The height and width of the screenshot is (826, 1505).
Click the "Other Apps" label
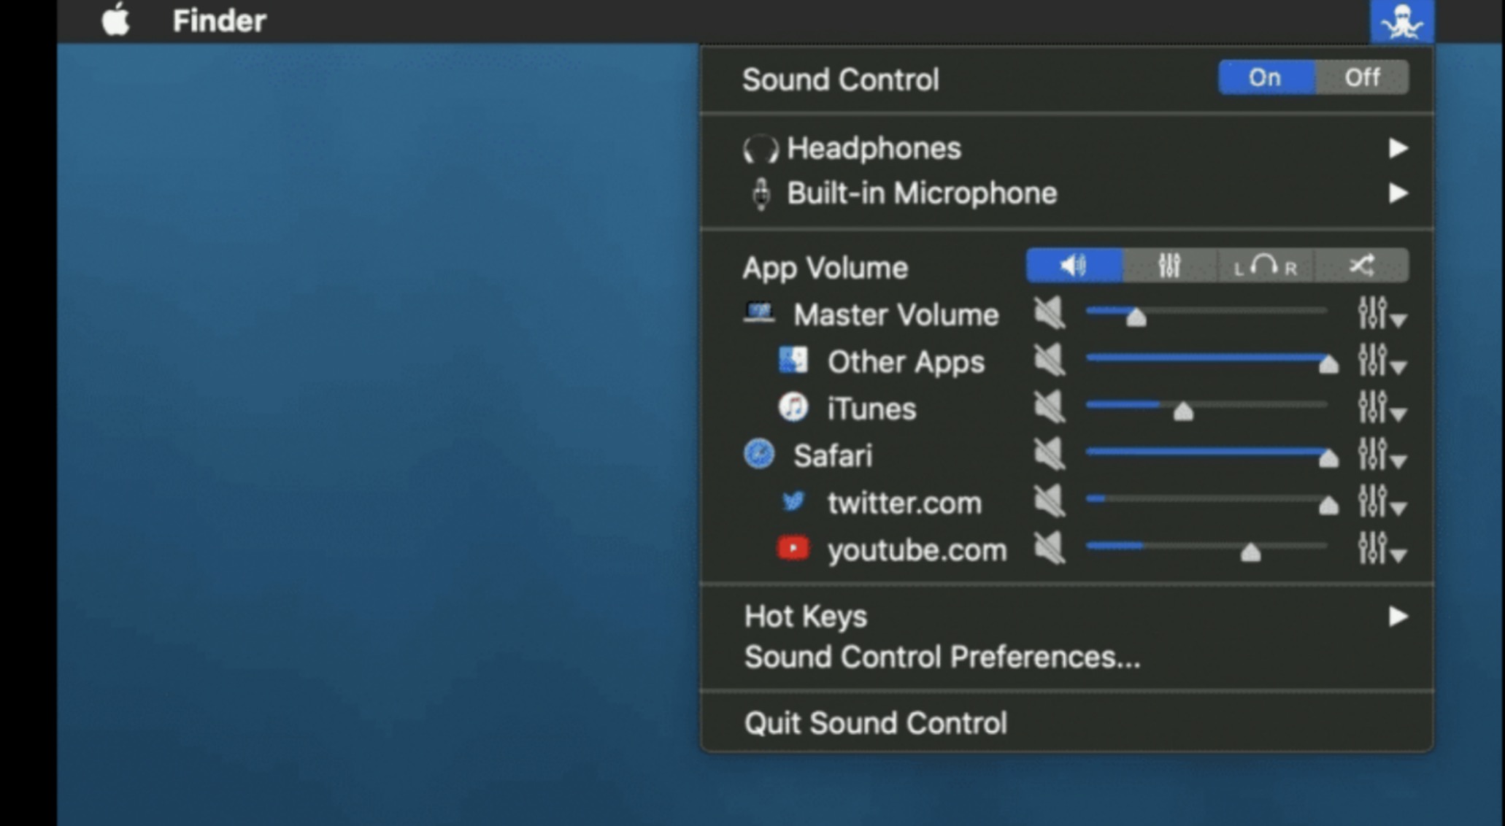pyautogui.click(x=906, y=362)
